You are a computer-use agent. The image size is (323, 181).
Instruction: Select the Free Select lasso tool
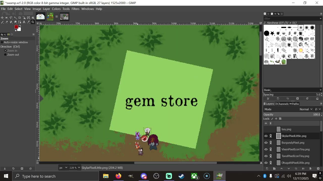click(11, 18)
